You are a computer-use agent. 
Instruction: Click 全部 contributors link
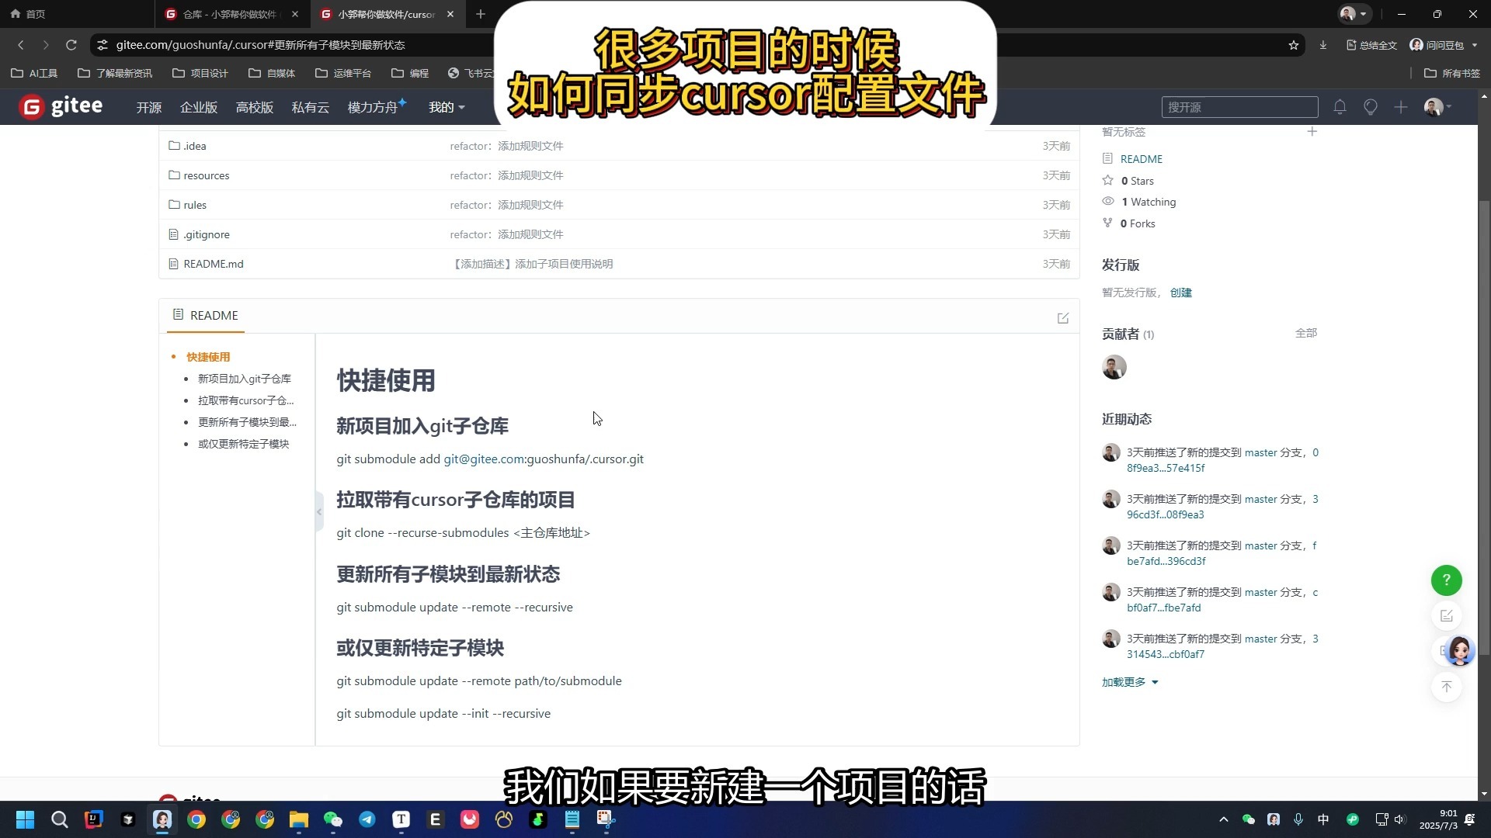coord(1306,333)
